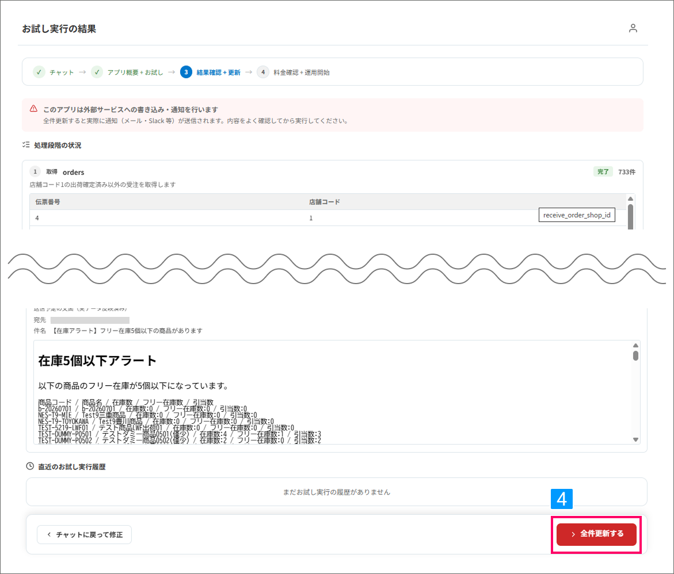Click チャットに戻って修正 button
Viewport: 674px width, 574px height.
point(84,534)
